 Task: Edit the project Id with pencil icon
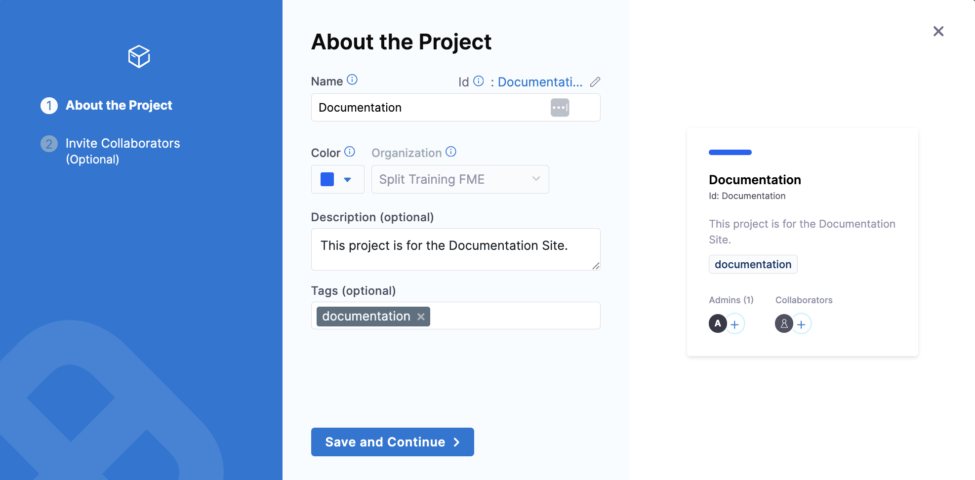pyautogui.click(x=595, y=82)
